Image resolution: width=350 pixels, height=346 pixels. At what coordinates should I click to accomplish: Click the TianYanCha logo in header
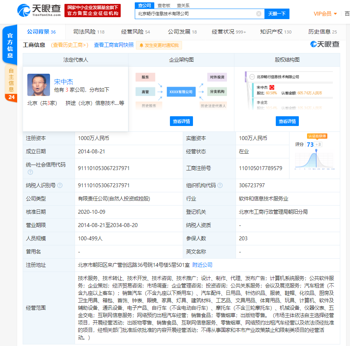pyautogui.click(x=39, y=11)
